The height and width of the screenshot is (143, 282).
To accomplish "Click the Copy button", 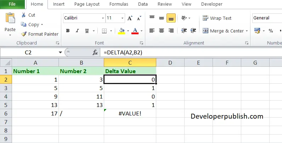I will pyautogui.click(x=32, y=24).
